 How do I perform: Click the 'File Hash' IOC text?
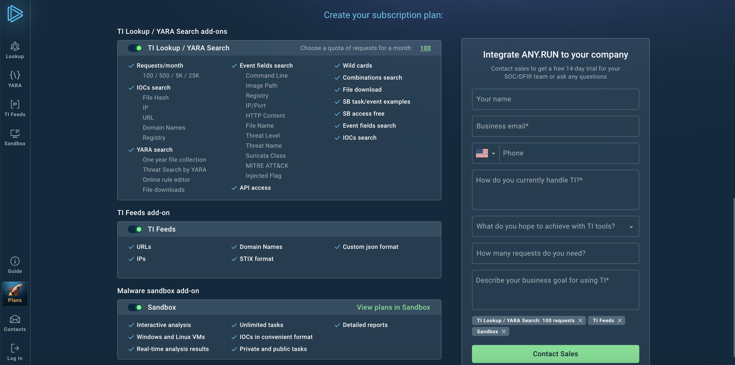tap(156, 98)
